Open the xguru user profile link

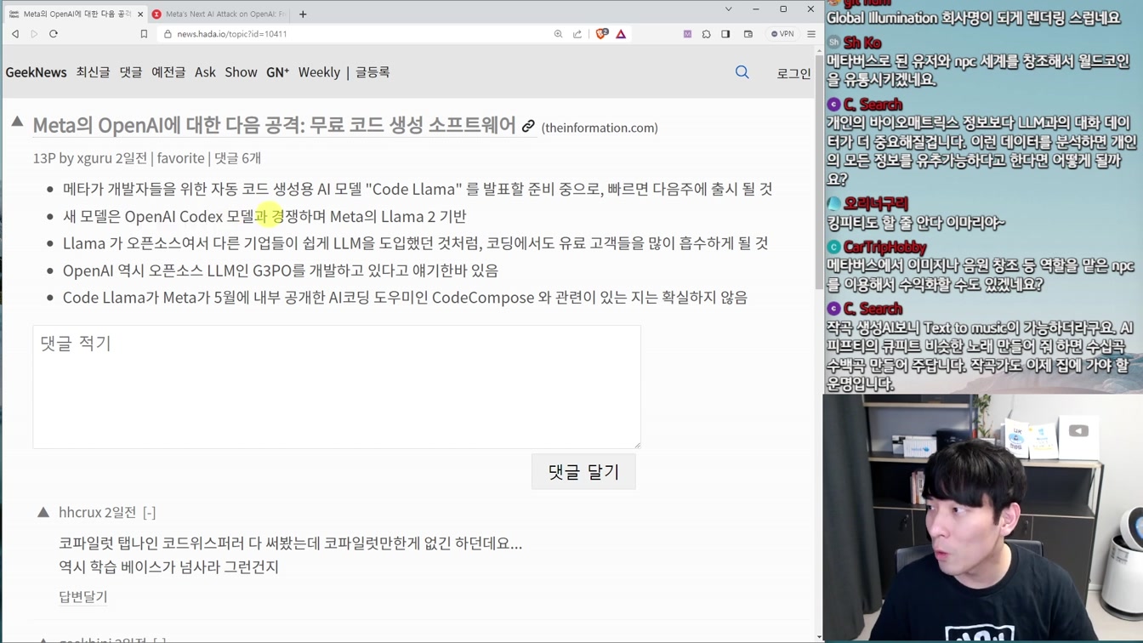(94, 158)
